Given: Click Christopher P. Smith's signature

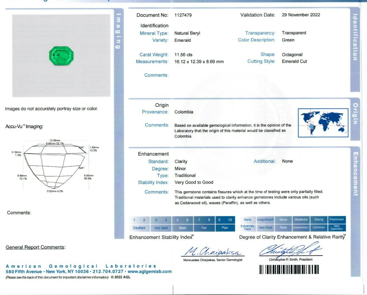Looking at the screenshot, I should point(291,250).
